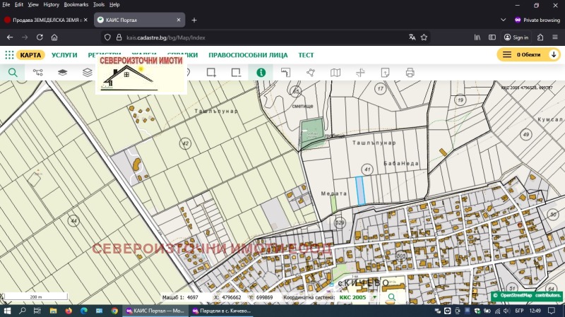
Task: Open the УСЛУГИ navigation item
Action: coord(64,54)
